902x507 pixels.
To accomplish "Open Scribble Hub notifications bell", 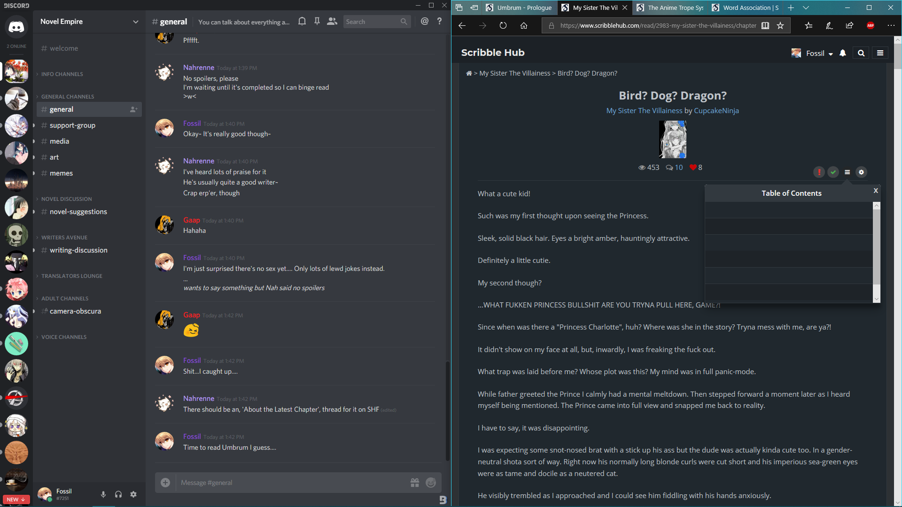I will pyautogui.click(x=842, y=53).
